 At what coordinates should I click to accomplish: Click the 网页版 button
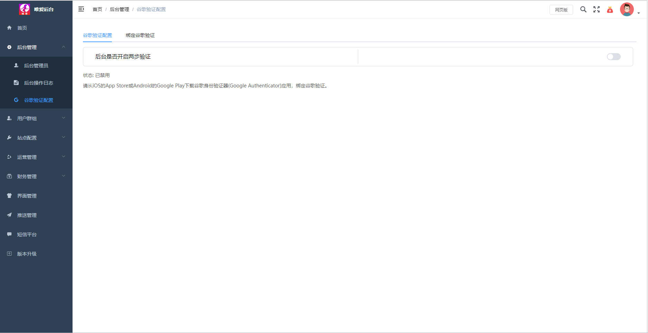[561, 10]
